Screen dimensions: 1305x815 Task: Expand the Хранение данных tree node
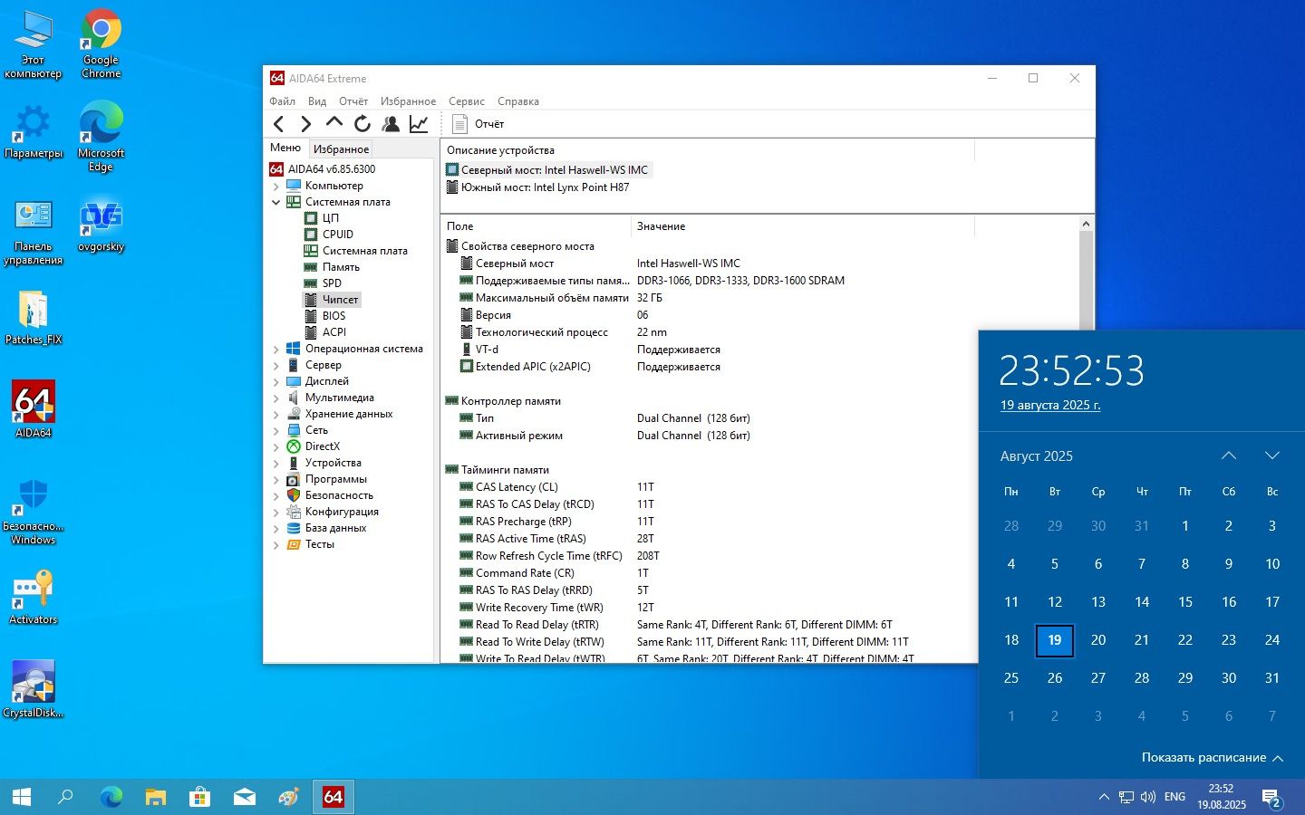click(x=275, y=414)
